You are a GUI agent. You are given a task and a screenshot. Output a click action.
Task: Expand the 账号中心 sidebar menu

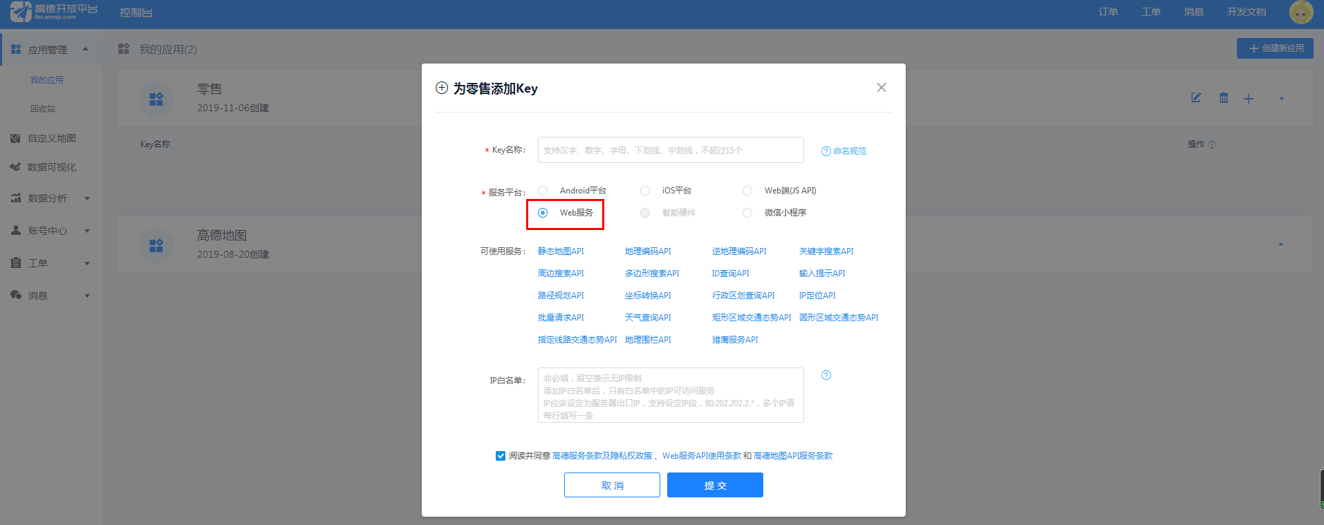pyautogui.click(x=87, y=231)
